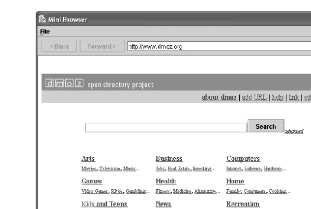
Task: Open the Cooking subcategory link
Action: click(x=278, y=191)
